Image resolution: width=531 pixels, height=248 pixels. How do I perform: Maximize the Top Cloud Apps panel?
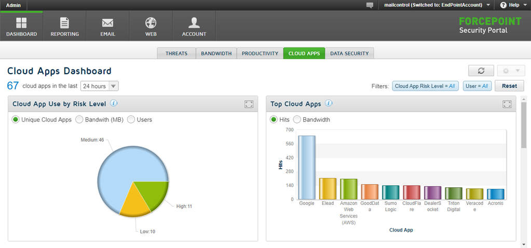[507, 104]
